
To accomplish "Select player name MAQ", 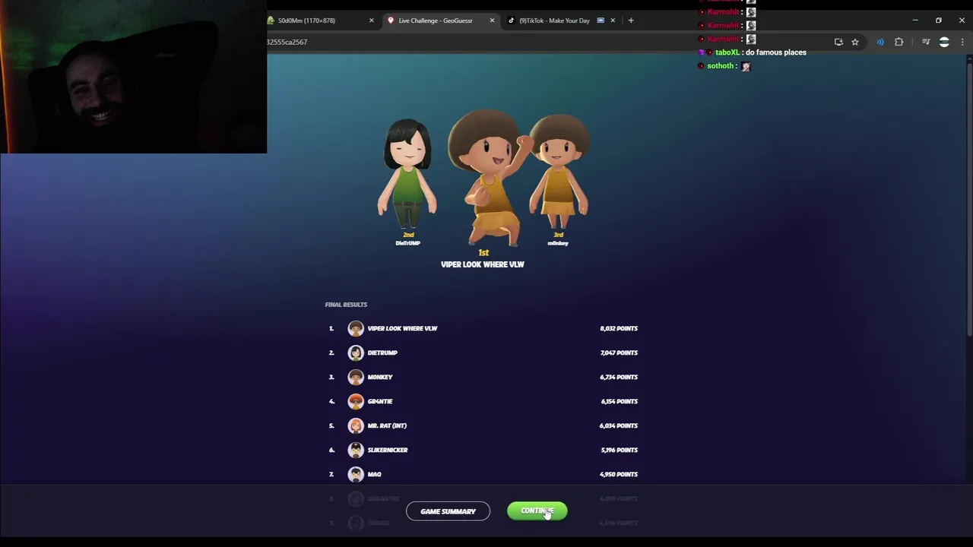I will tap(374, 474).
